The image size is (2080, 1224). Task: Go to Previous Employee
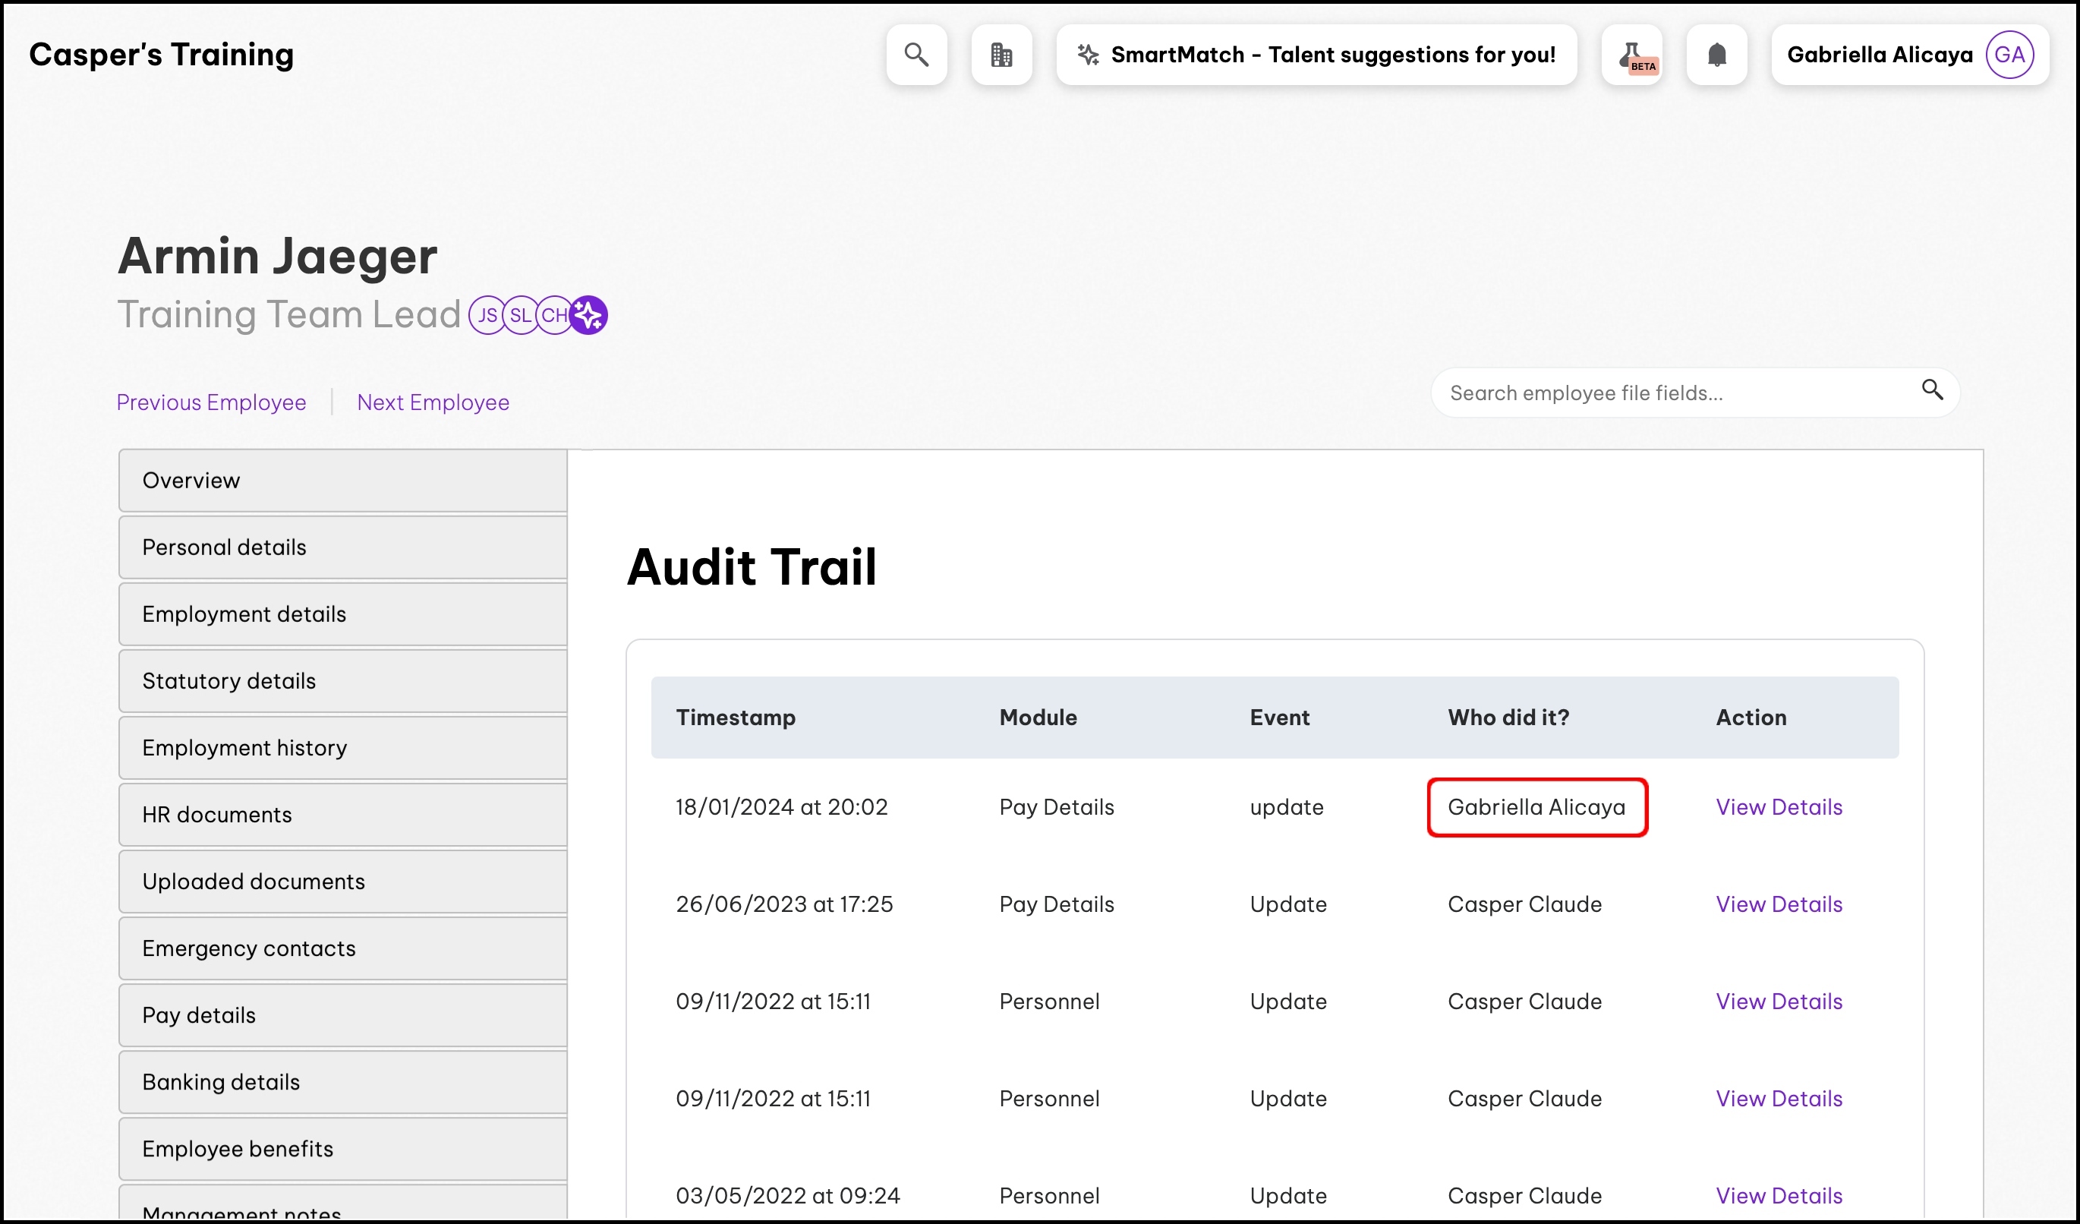[211, 402]
